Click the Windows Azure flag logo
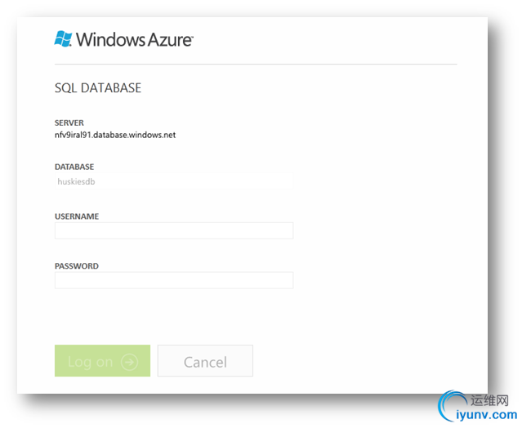Image resolution: width=522 pixels, height=428 pixels. point(63,39)
